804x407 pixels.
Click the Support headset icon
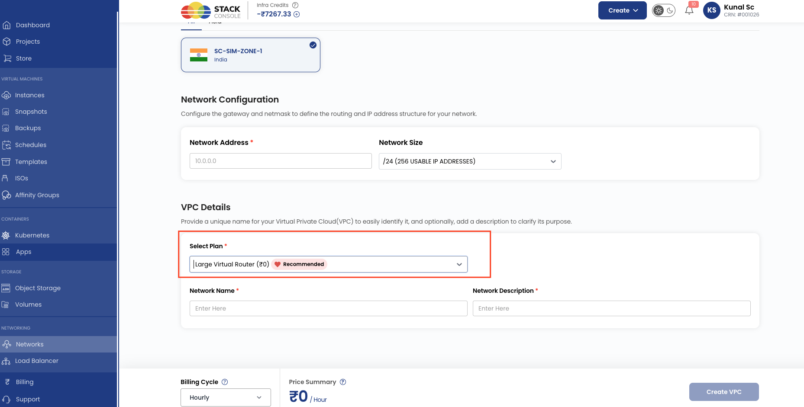coord(6,399)
